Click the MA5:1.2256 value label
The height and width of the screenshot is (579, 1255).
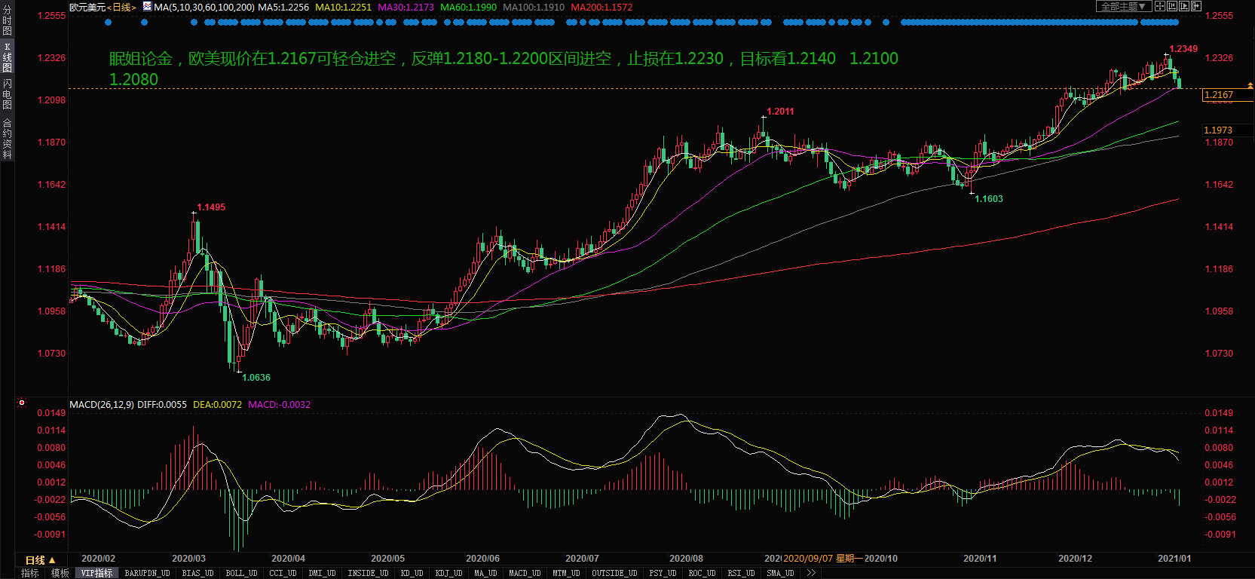pyautogui.click(x=283, y=7)
